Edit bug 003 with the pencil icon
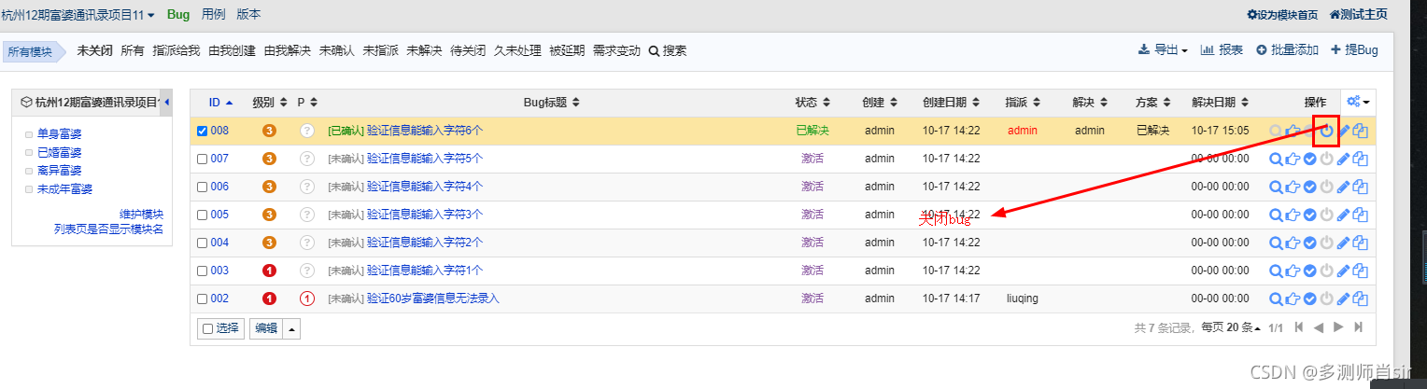This screenshot has height=389, width=1427. click(1344, 271)
